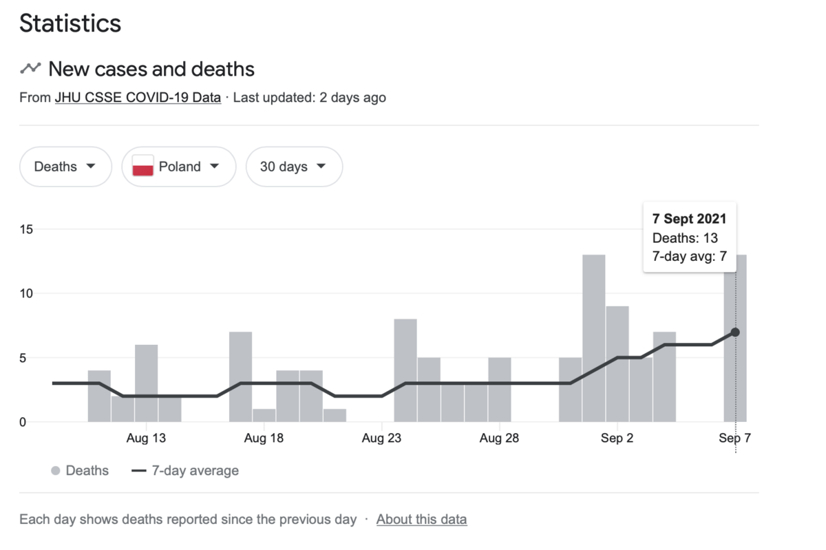The height and width of the screenshot is (550, 826).
Task: Click the Statistics heading
Action: pyautogui.click(x=70, y=23)
